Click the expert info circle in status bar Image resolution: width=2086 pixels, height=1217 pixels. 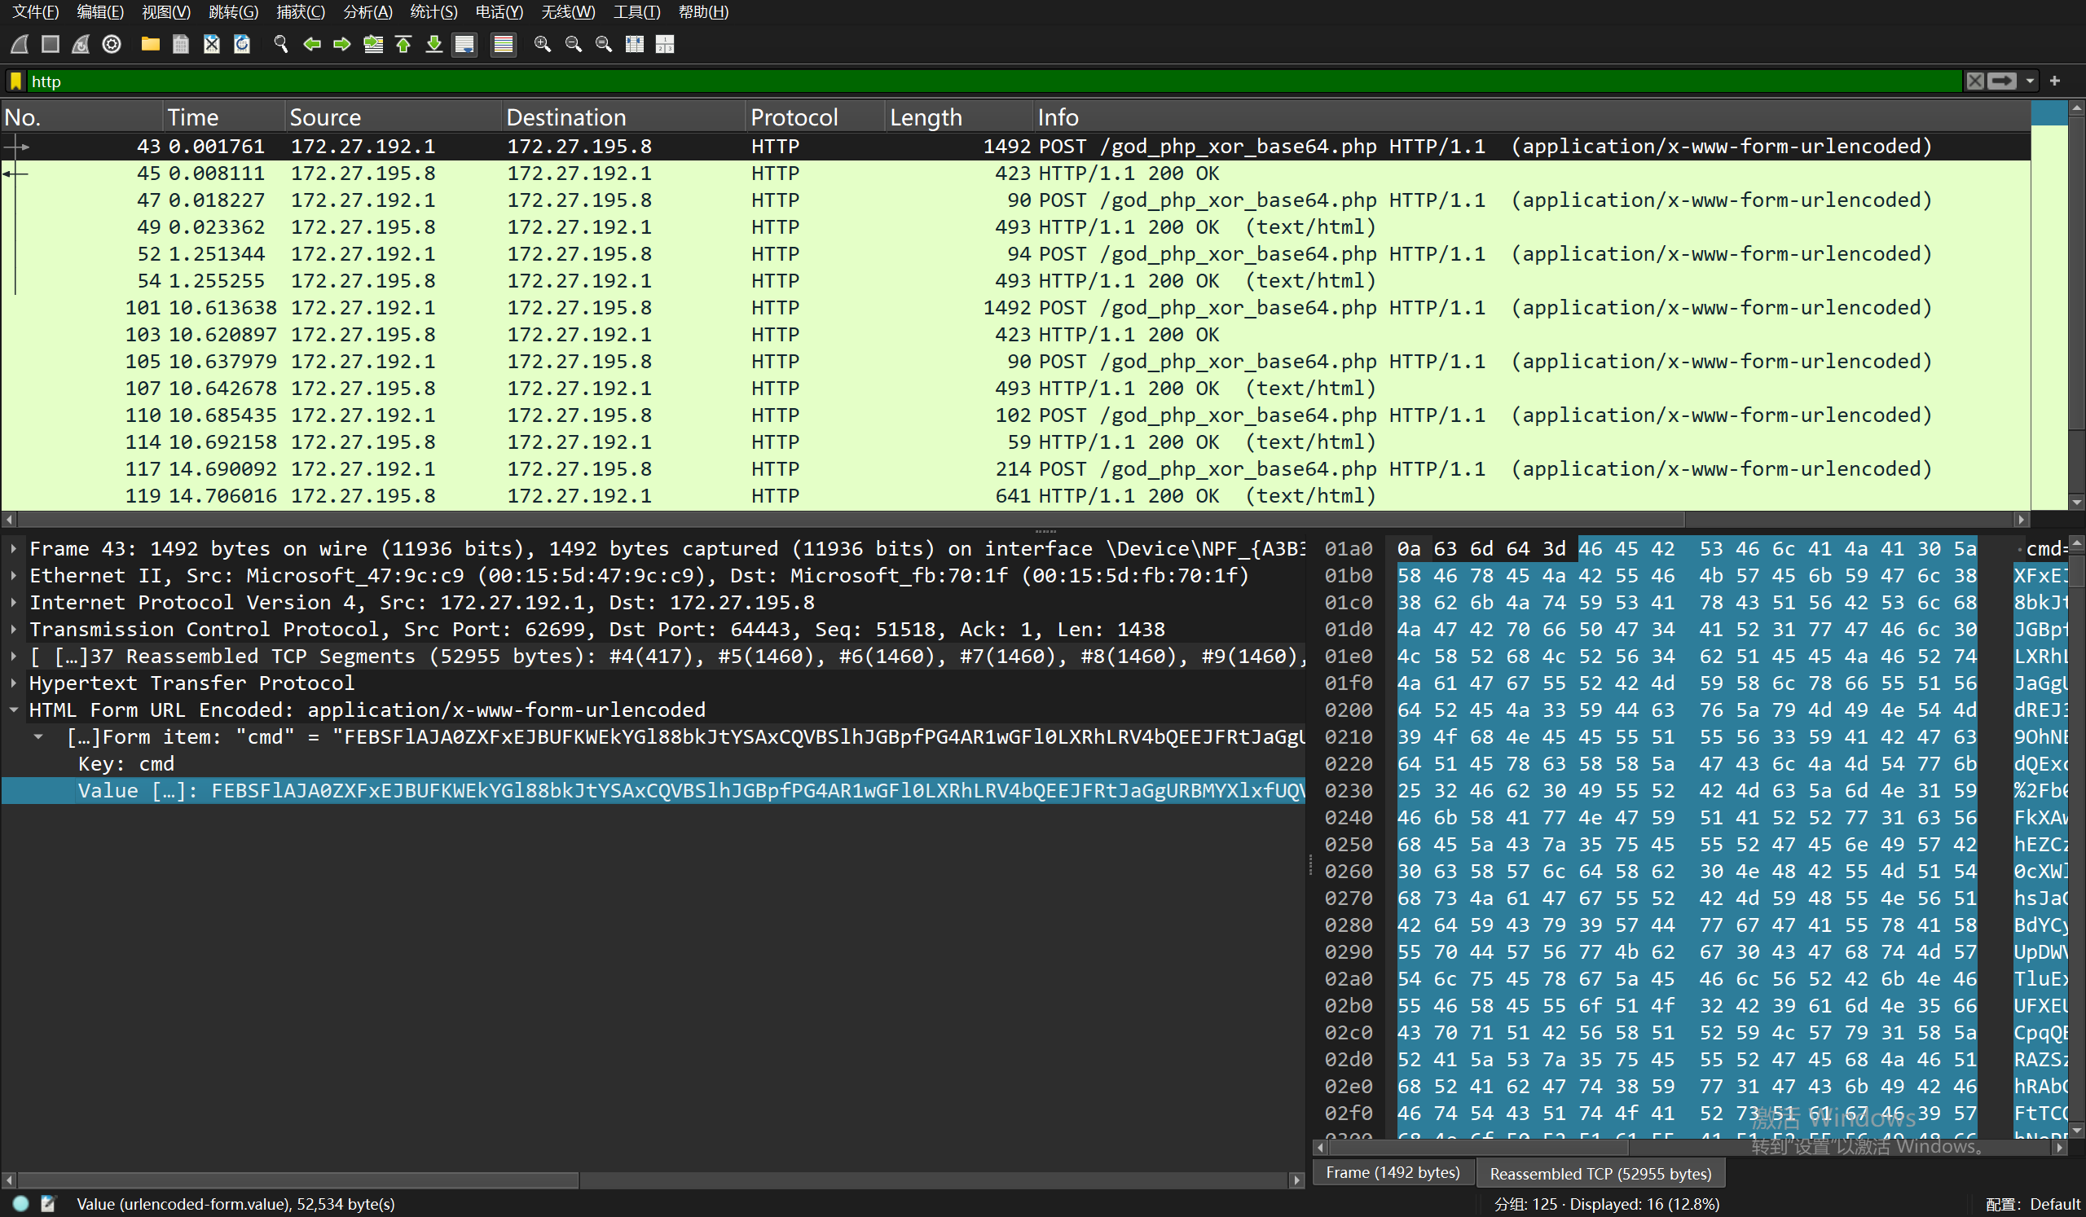[20, 1204]
